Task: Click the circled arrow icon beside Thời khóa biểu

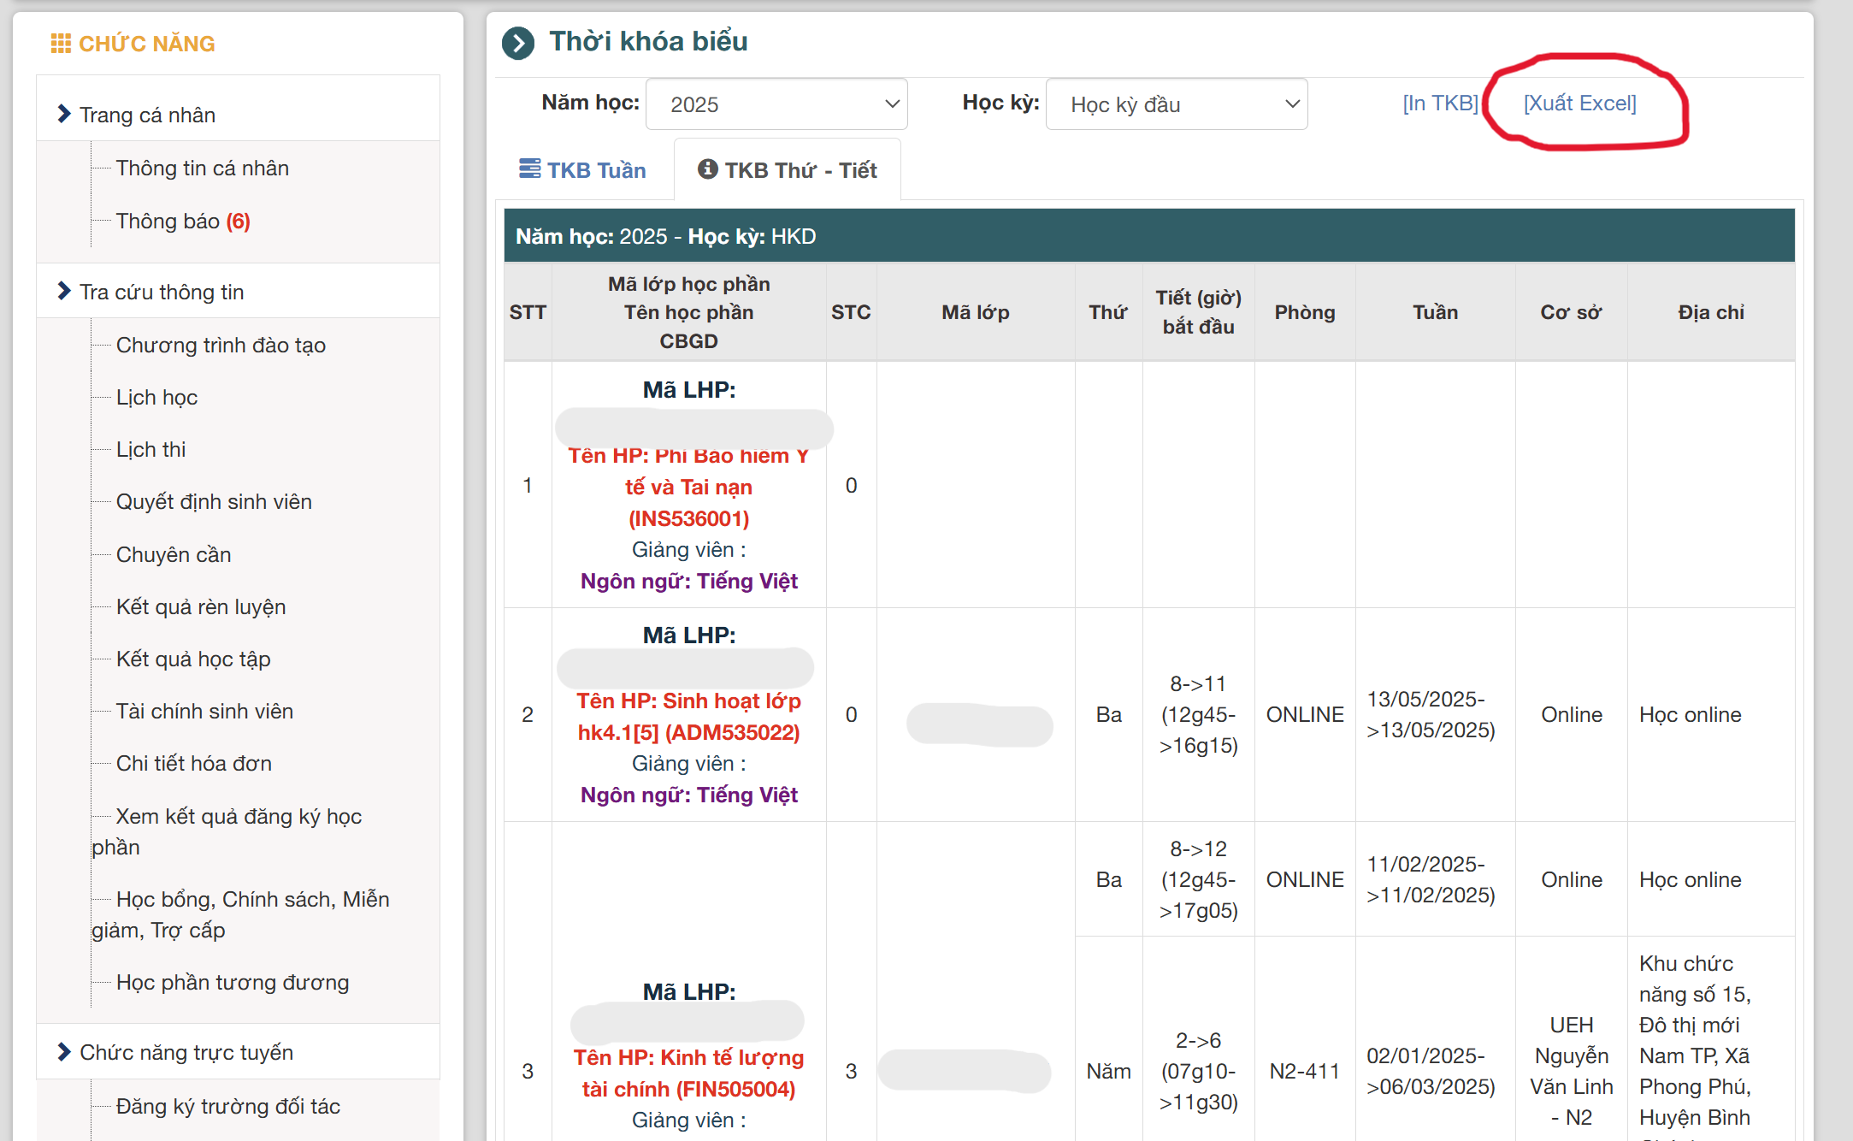Action: pos(518,43)
